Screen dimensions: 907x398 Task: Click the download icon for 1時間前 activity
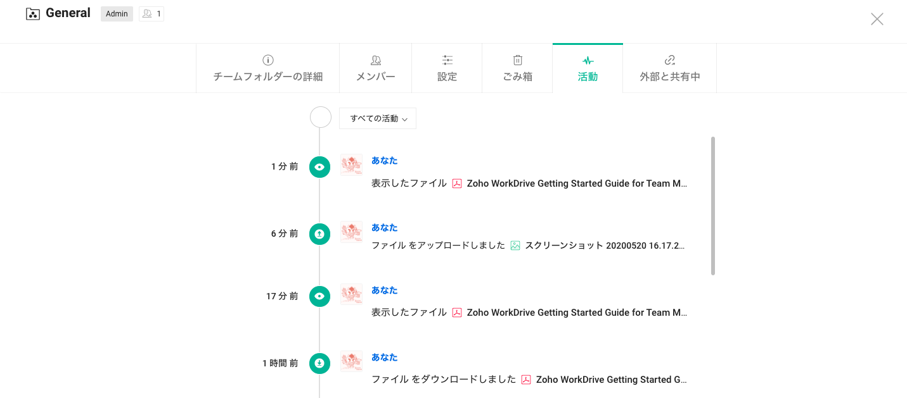[319, 363]
